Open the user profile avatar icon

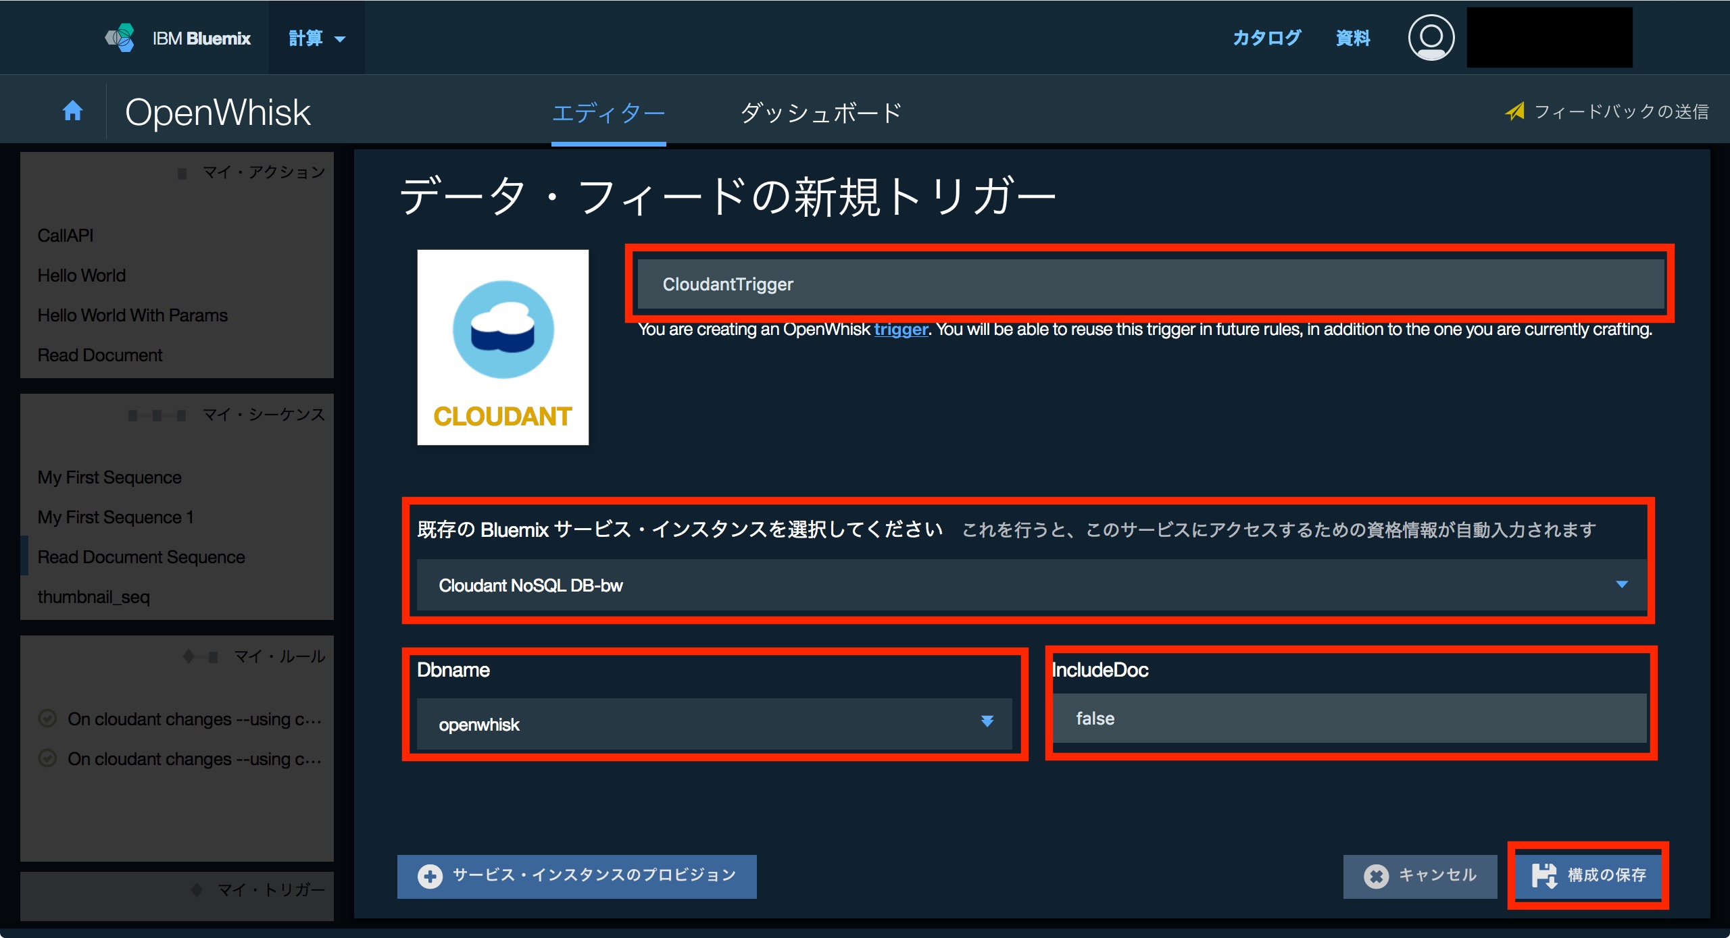(x=1431, y=38)
